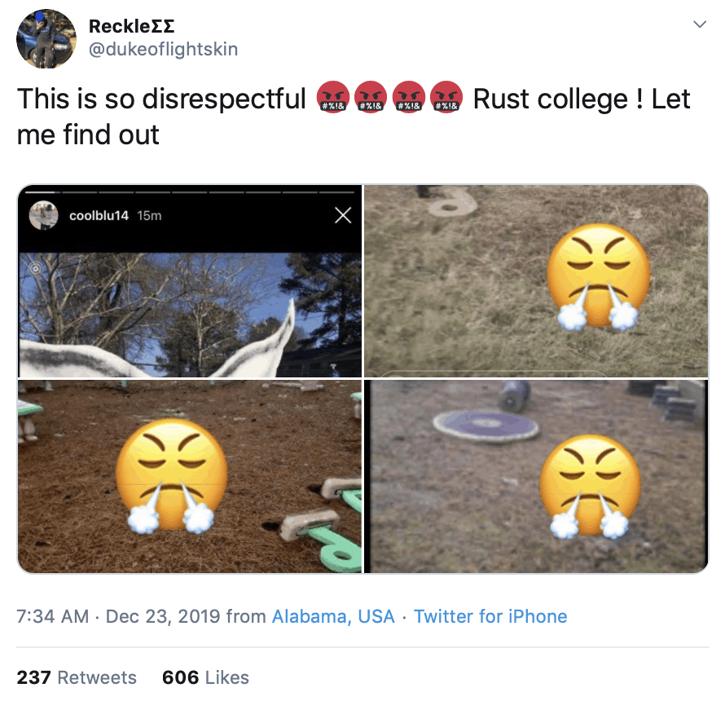Open the tweet options chevron menu
Screen dimensions: 725x701
pyautogui.click(x=699, y=24)
